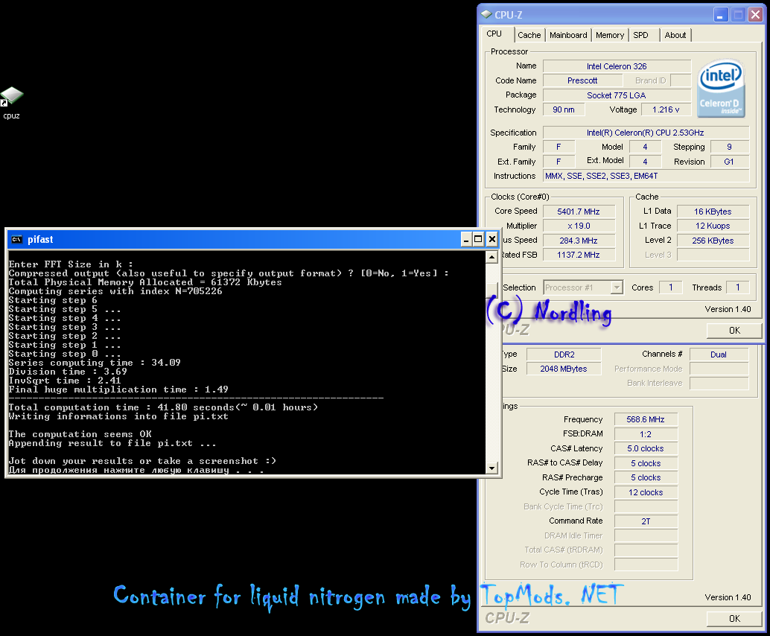Image resolution: width=770 pixels, height=636 pixels.
Task: Click OK in the lower CPU-Z memory window
Action: (734, 619)
